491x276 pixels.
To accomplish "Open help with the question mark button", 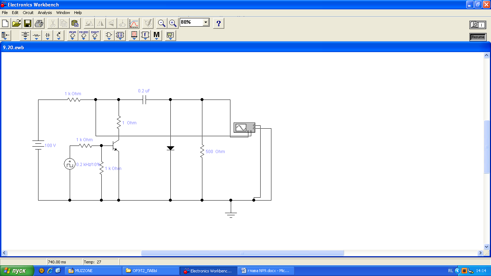I will 219,23.
